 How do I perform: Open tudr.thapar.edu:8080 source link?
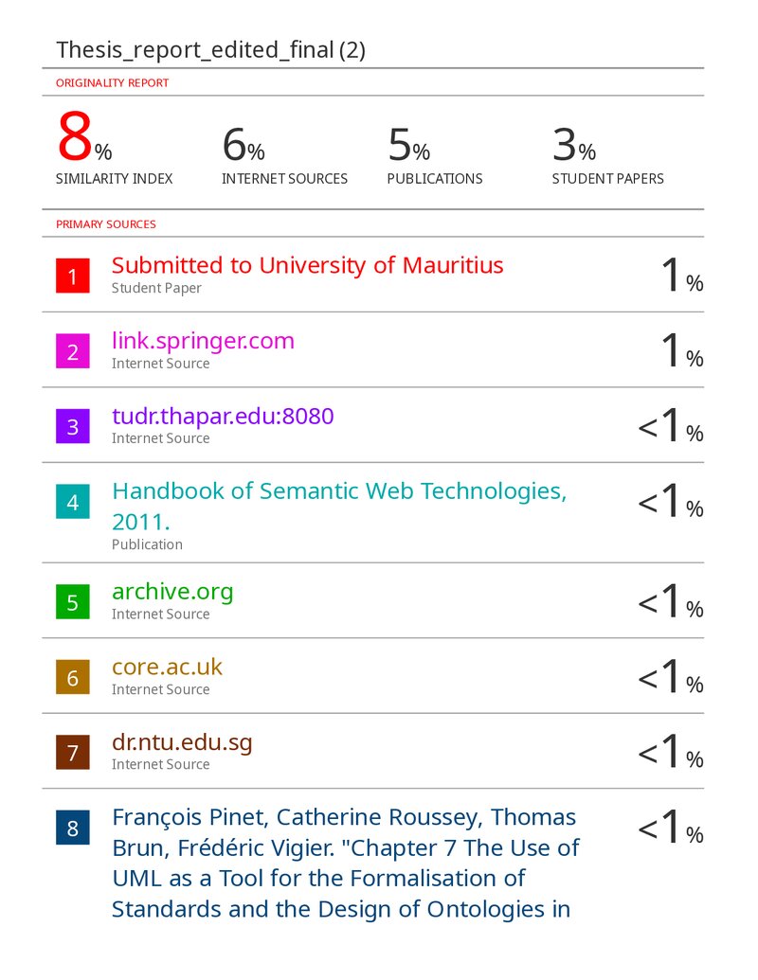(223, 417)
